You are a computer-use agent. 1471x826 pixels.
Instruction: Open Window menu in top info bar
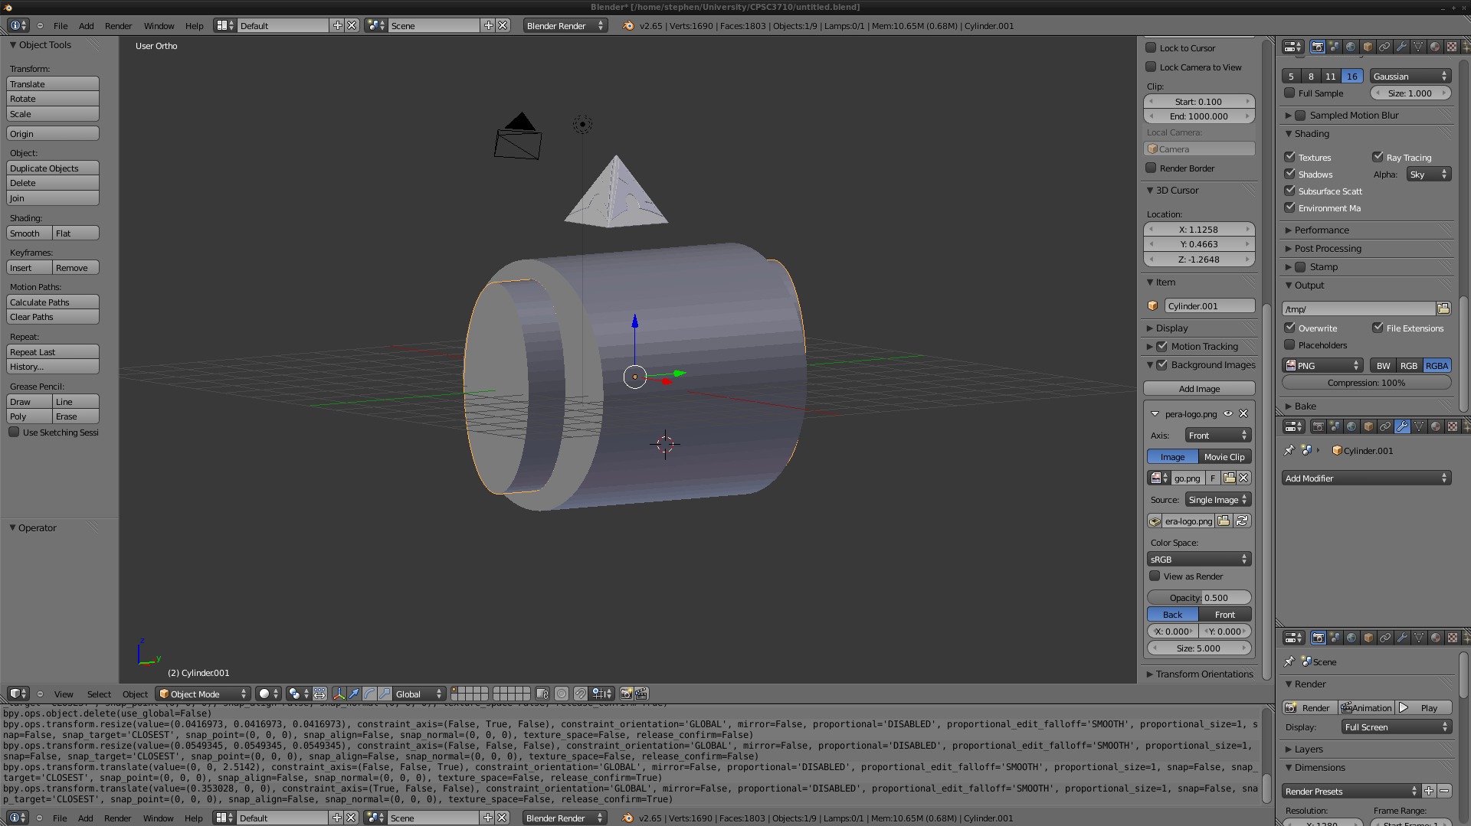159,25
